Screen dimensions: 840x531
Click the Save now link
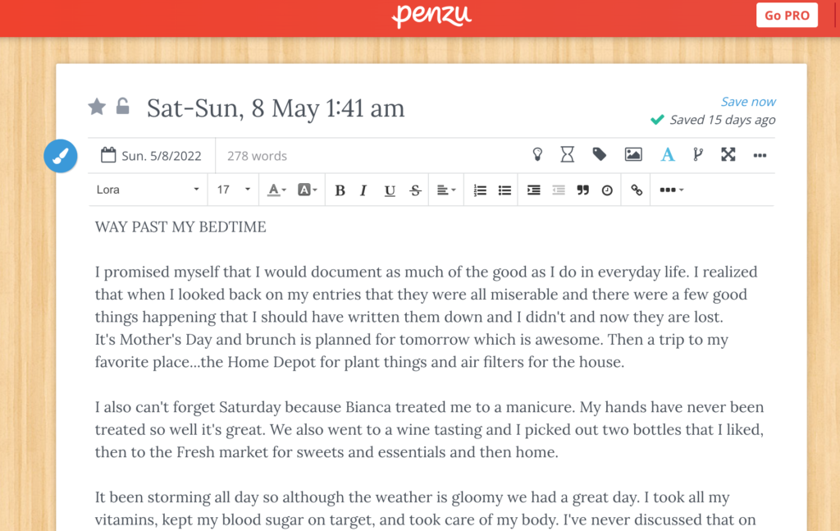click(748, 102)
